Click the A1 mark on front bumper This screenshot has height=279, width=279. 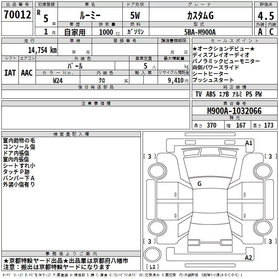249,143
